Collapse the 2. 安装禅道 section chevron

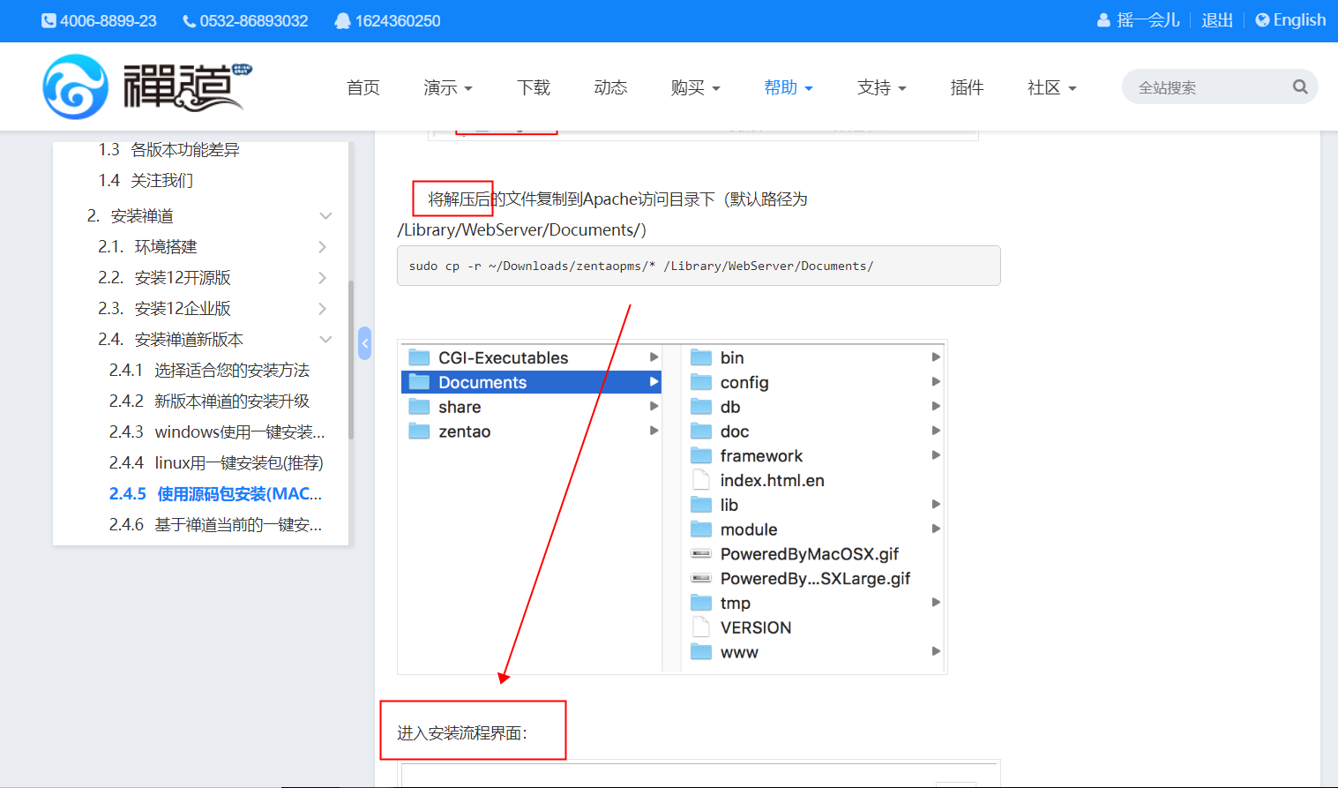pos(325,216)
